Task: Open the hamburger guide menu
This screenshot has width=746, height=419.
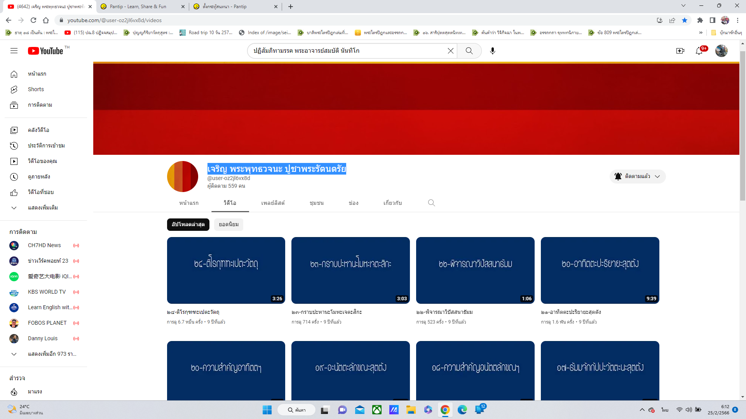Action: pos(14,51)
